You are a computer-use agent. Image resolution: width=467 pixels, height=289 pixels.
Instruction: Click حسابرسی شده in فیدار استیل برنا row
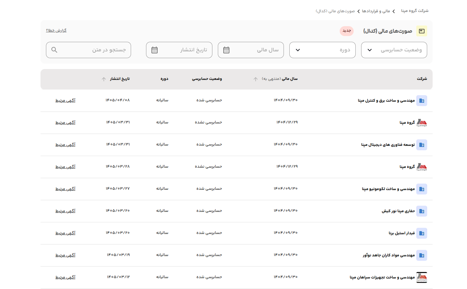point(209,233)
